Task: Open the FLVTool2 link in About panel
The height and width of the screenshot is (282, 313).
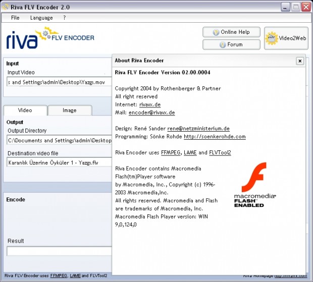Action: [220, 152]
